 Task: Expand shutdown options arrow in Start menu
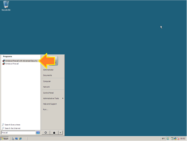point(60,133)
